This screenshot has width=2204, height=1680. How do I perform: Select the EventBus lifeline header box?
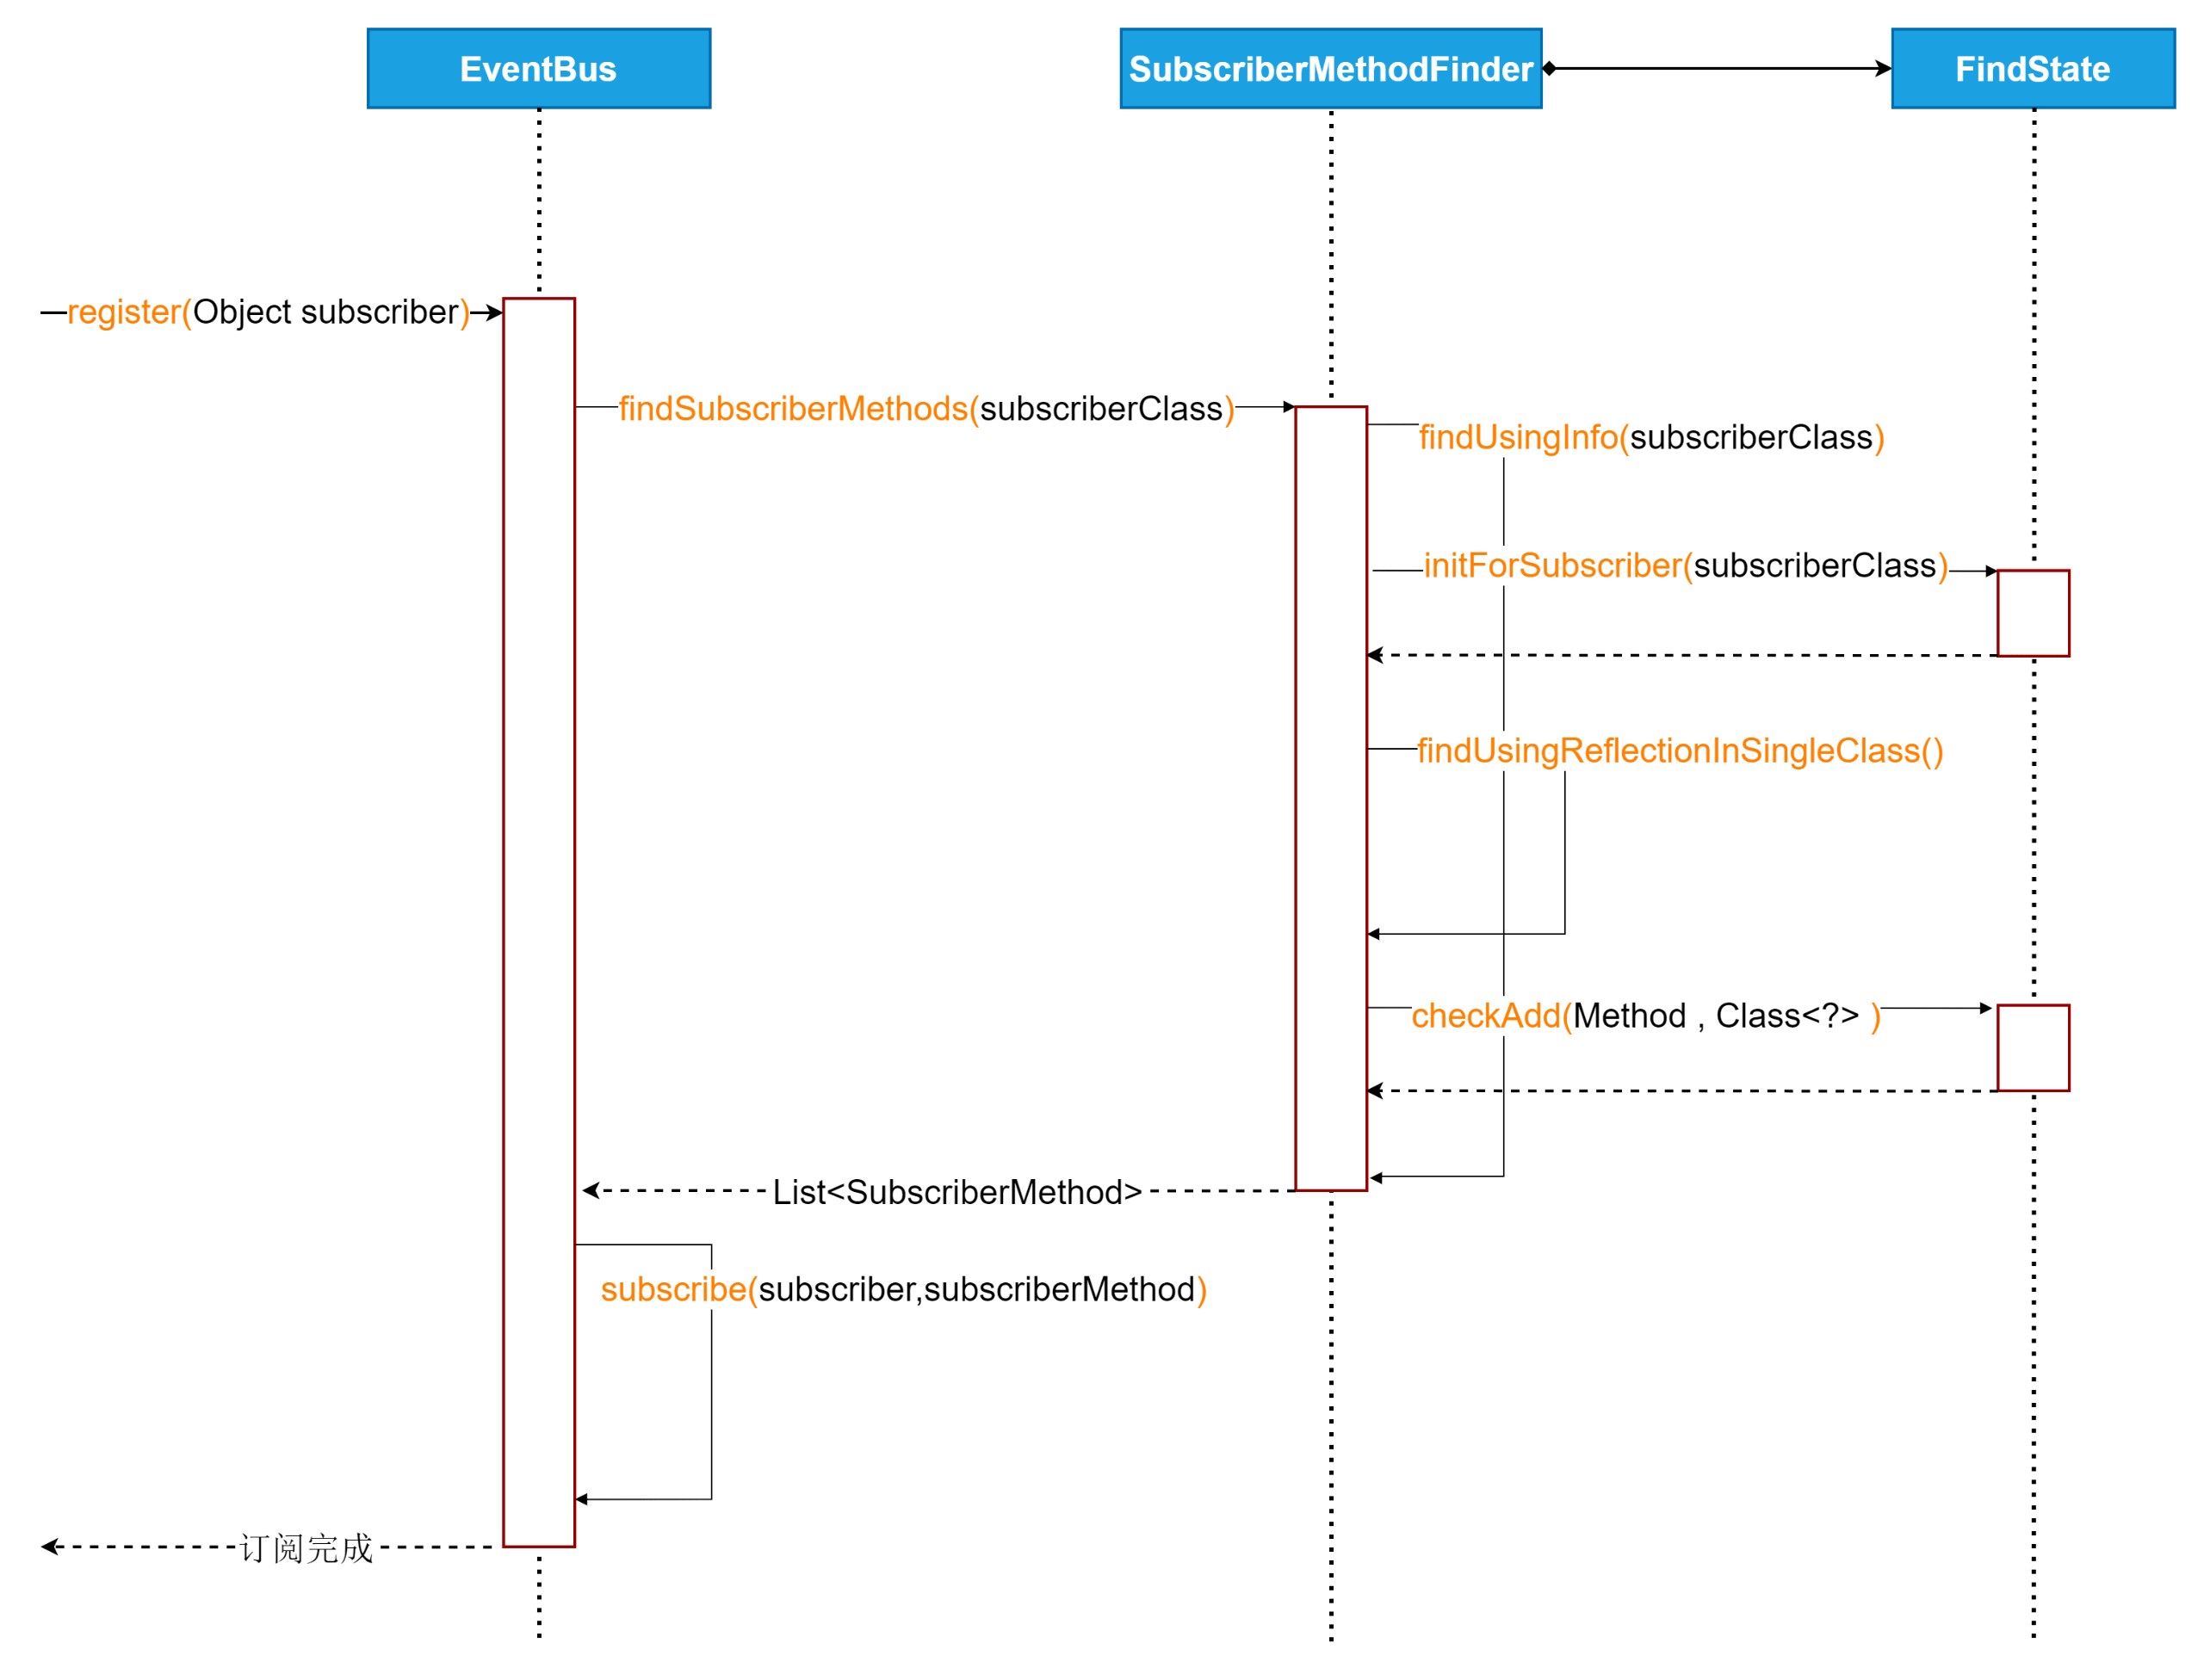coord(538,69)
